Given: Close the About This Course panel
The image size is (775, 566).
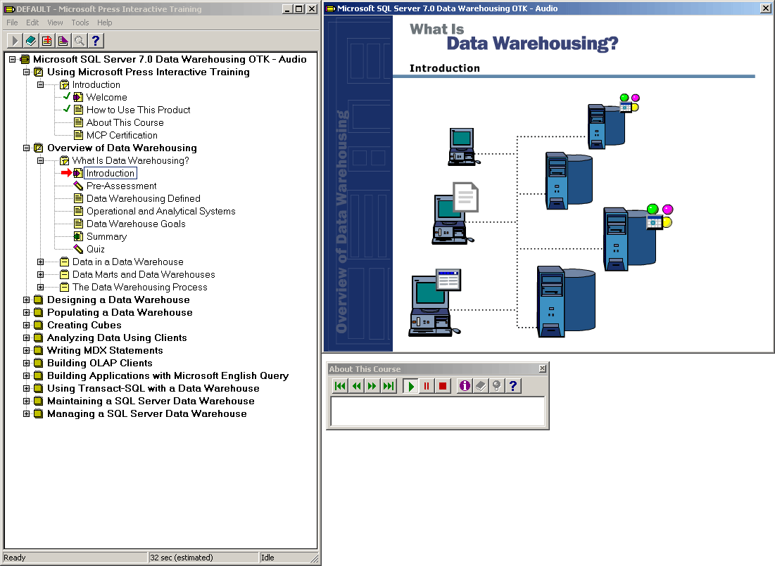Looking at the screenshot, I should pyautogui.click(x=543, y=368).
